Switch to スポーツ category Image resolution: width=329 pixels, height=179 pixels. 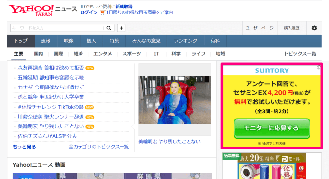tap(132, 54)
